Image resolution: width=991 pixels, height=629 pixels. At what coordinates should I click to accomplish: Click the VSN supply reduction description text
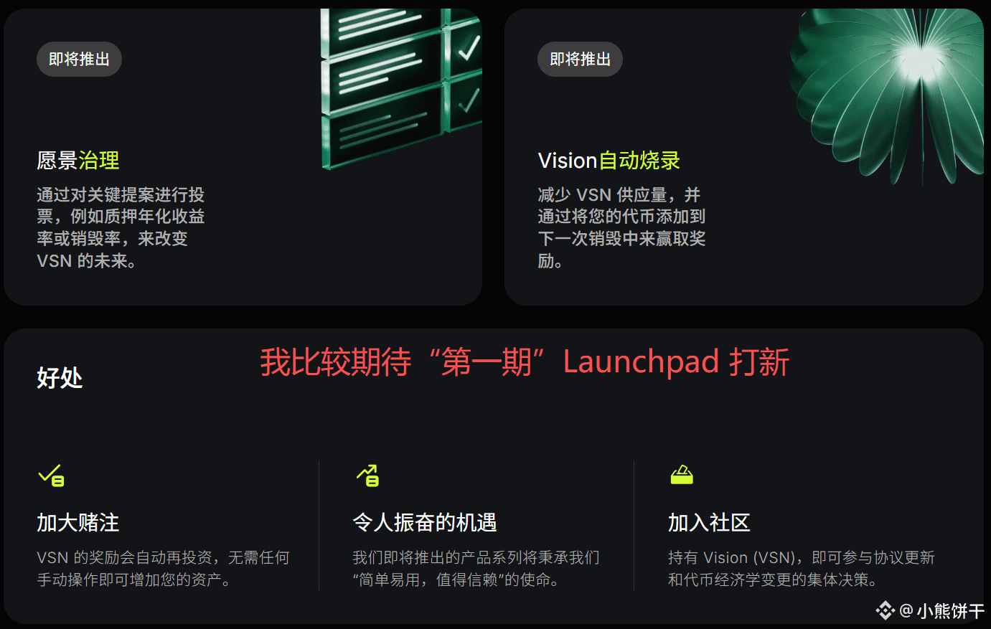tap(621, 227)
